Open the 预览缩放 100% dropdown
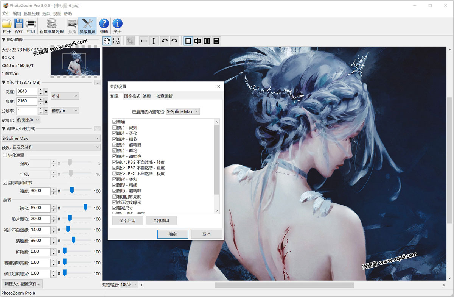The height and width of the screenshot is (297, 454). coord(129,284)
